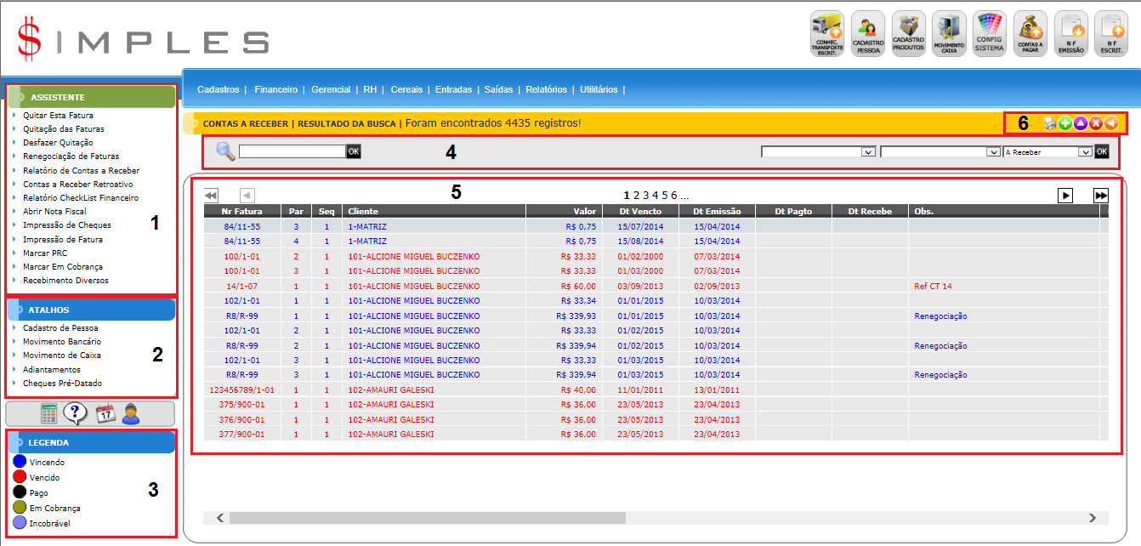
Task: Open the 'A Receber' status dropdown
Action: [1047, 152]
